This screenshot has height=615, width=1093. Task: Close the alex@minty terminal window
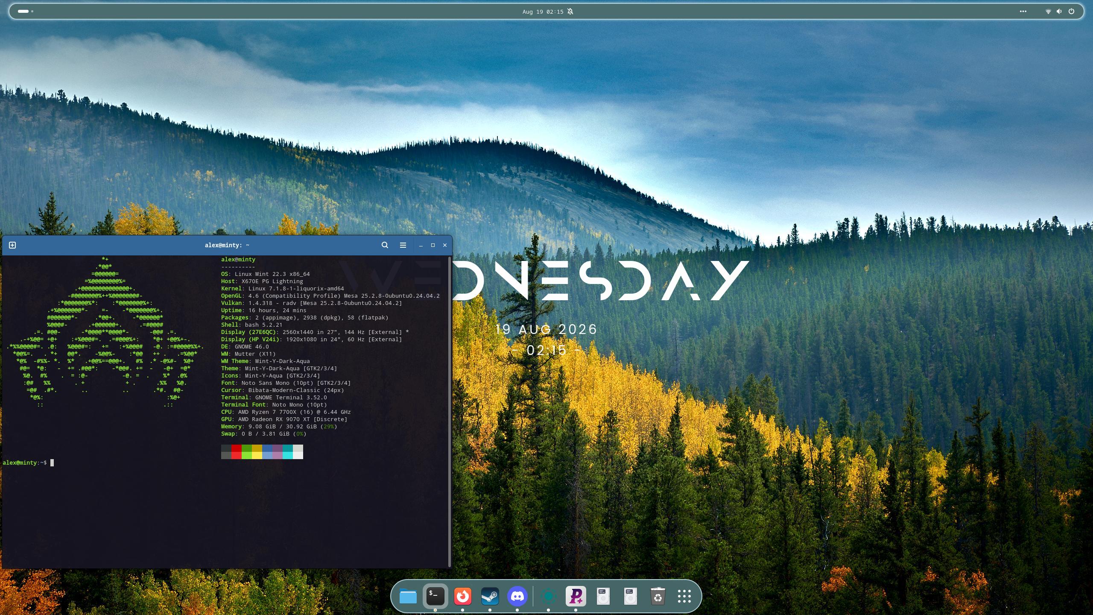(444, 245)
